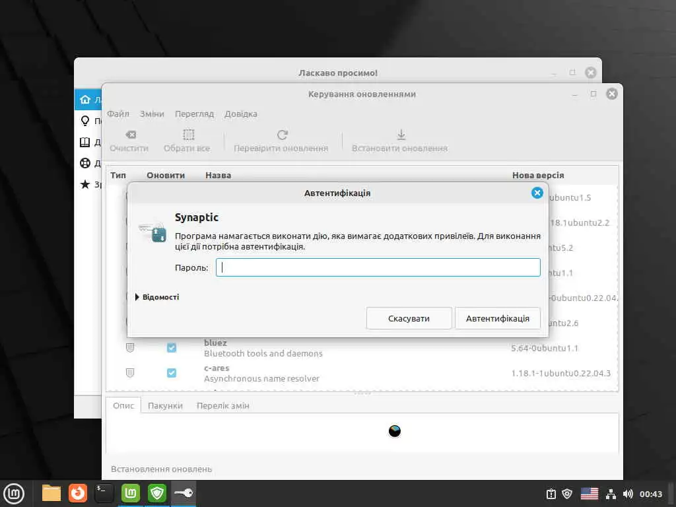Click the Asynchronous name resolver description

pyautogui.click(x=261, y=378)
